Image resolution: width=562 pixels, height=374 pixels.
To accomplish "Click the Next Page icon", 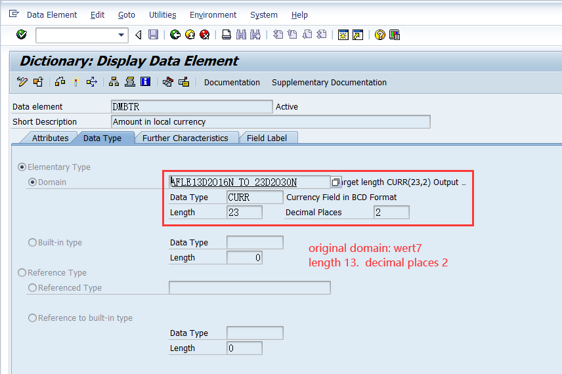I will point(307,35).
